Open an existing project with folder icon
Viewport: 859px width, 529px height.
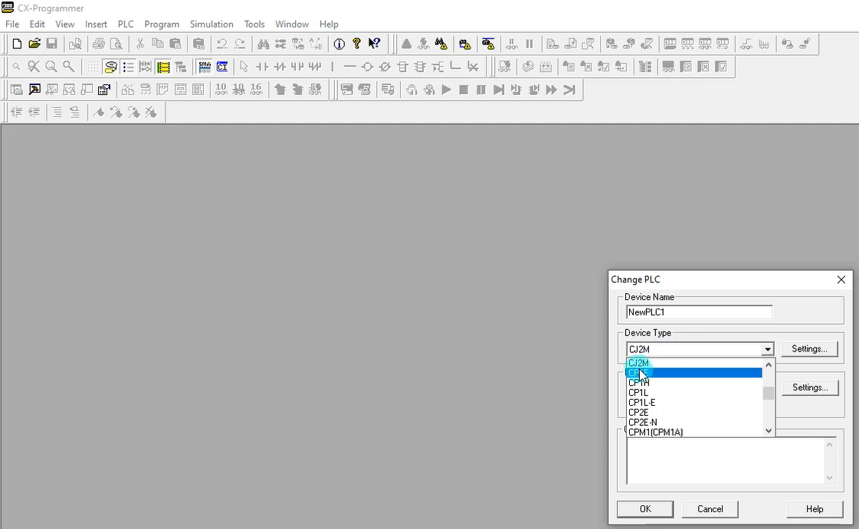pos(34,44)
